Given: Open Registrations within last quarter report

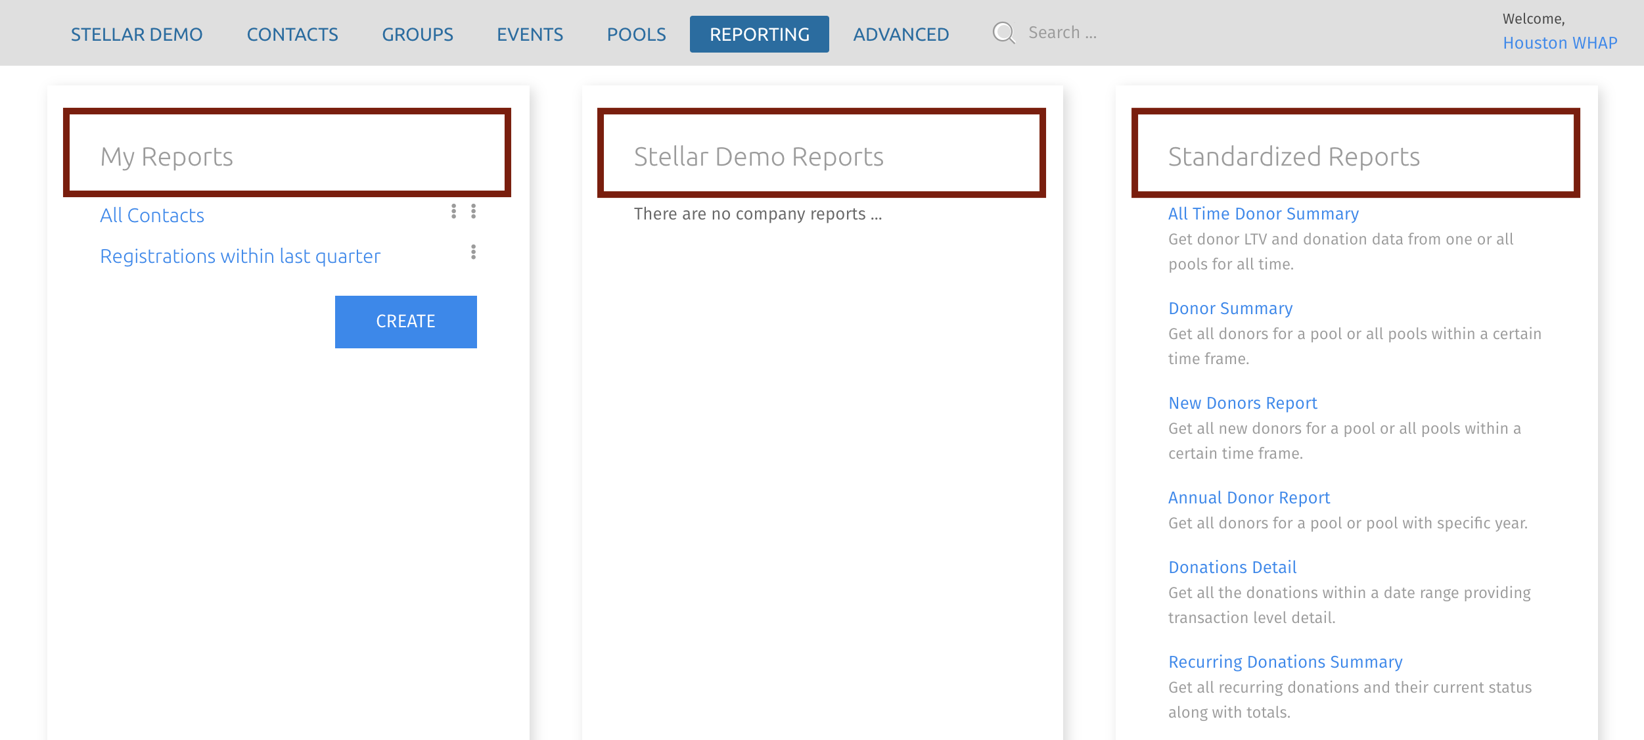Looking at the screenshot, I should click(240, 256).
